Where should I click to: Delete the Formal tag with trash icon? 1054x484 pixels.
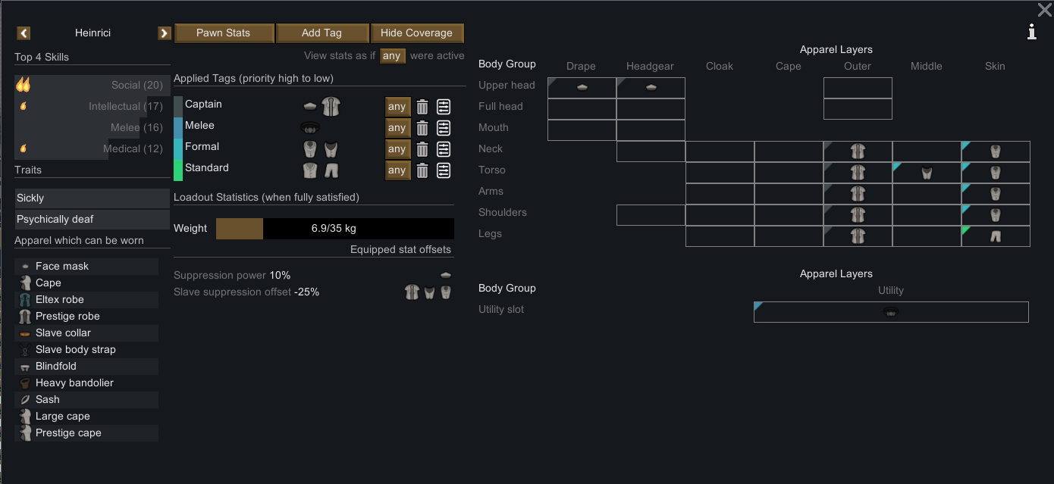(422, 149)
